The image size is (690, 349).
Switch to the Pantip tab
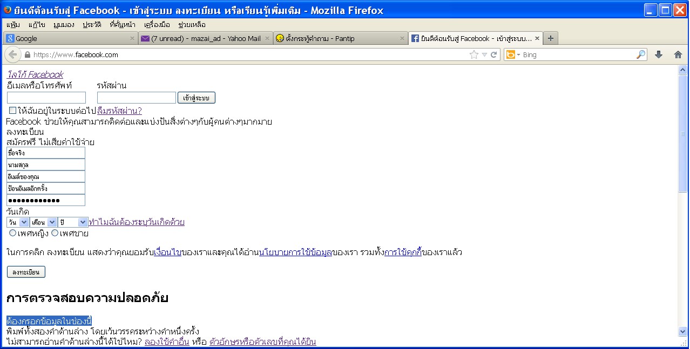coord(340,38)
